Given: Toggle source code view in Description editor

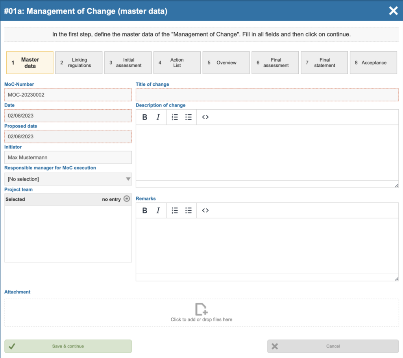Looking at the screenshot, I should coord(205,117).
